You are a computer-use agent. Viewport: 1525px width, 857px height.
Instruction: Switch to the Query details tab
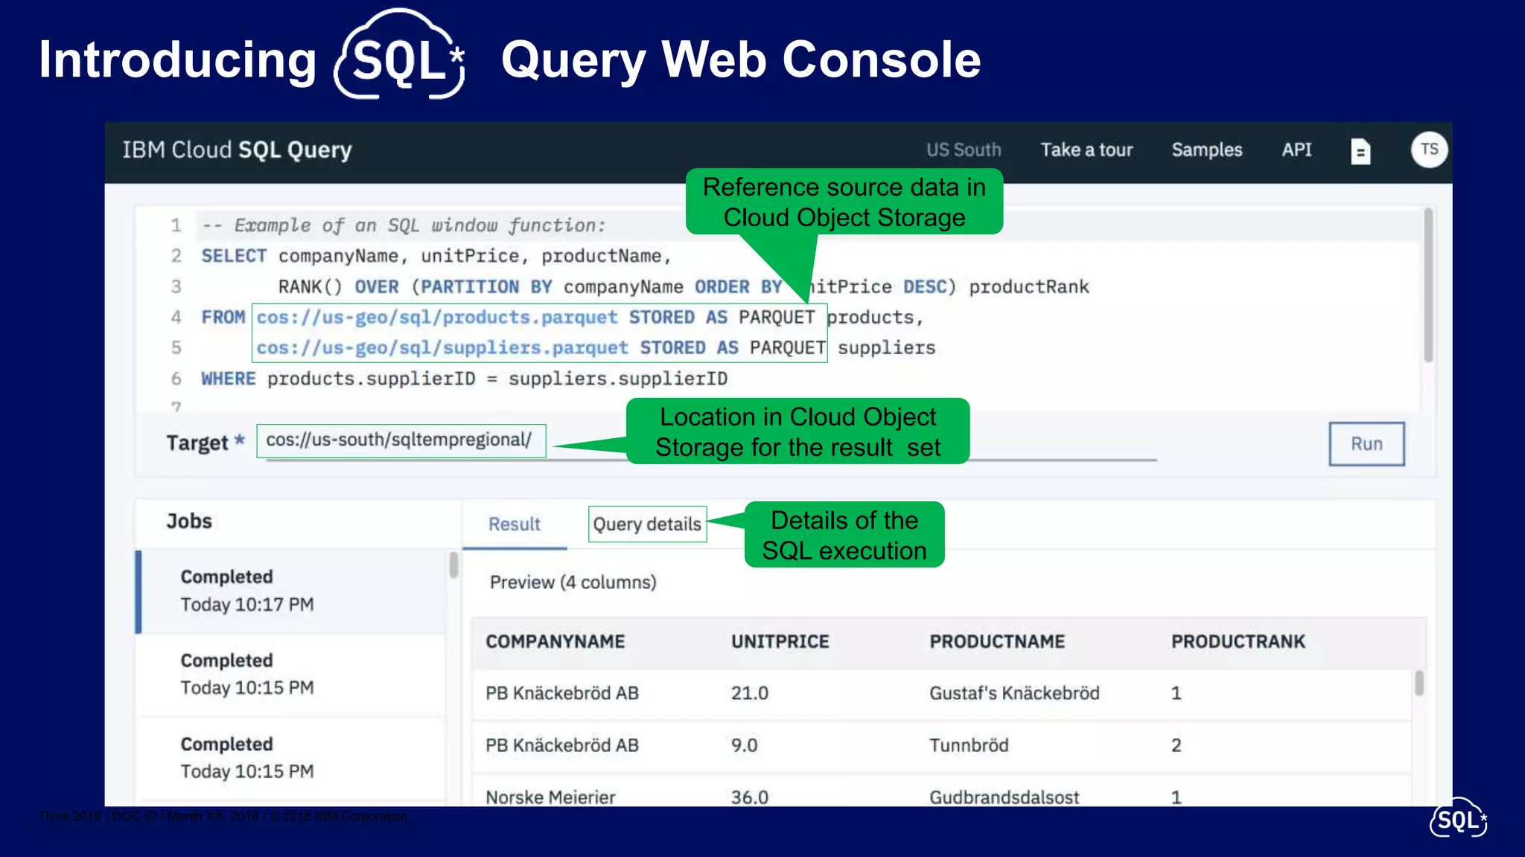point(647,524)
